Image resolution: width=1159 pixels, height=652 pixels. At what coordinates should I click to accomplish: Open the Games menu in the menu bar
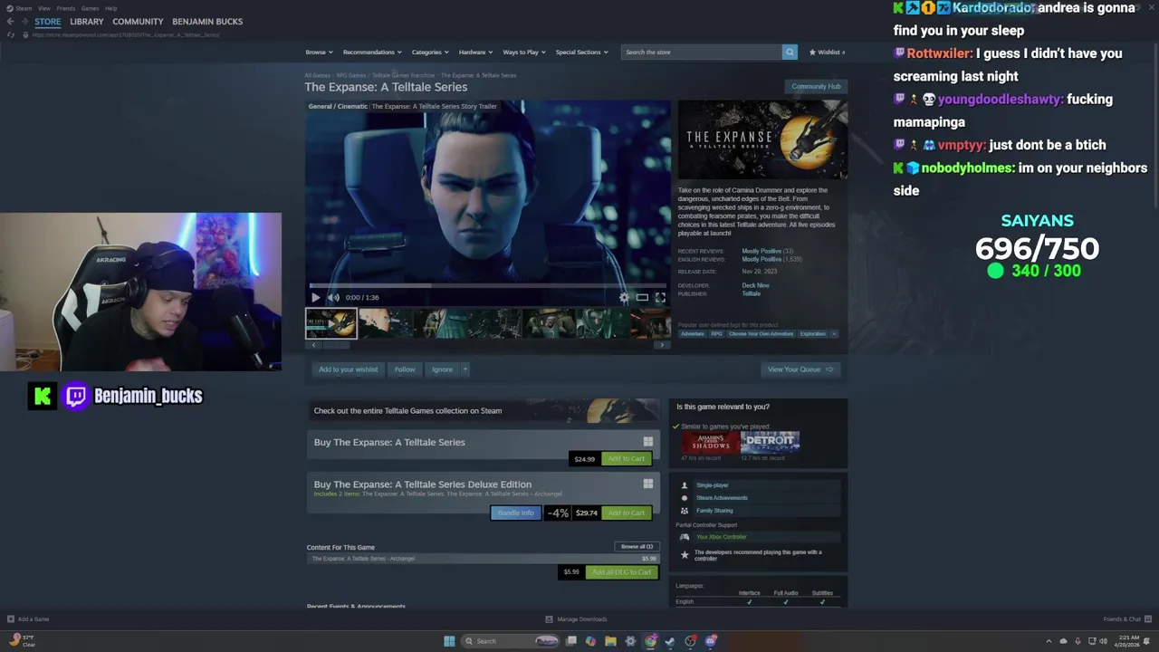point(90,8)
